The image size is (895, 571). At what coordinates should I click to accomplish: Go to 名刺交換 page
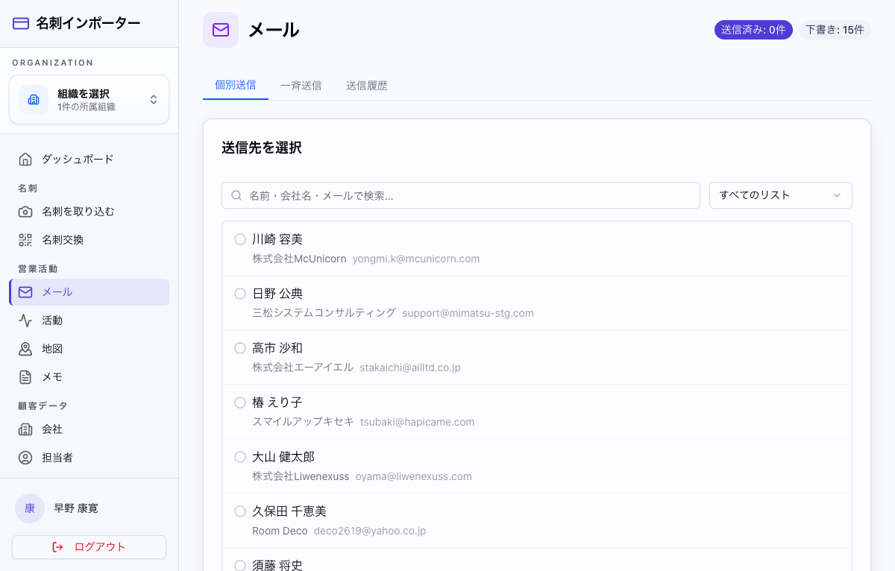(89, 240)
